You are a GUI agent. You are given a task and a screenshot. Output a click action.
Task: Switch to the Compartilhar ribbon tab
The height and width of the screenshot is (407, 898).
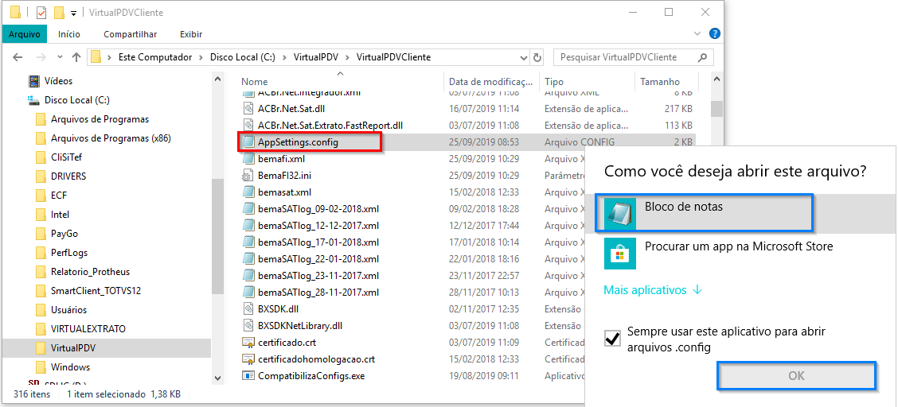[x=130, y=34]
